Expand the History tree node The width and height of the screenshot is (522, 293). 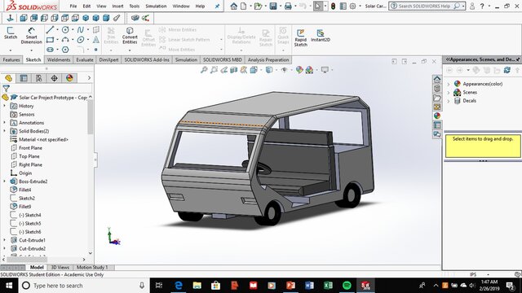pyautogui.click(x=4, y=106)
